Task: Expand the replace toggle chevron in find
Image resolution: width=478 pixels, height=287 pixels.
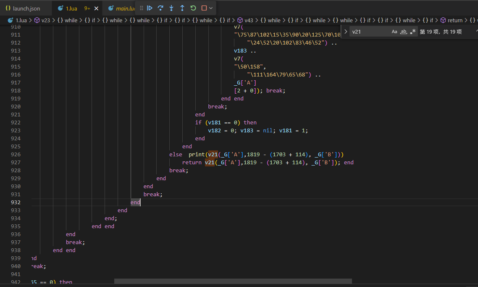Action: coord(346,32)
